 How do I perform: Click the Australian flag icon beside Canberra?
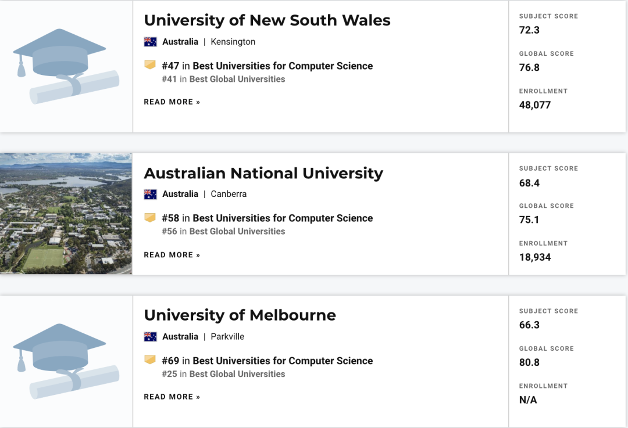click(x=150, y=194)
